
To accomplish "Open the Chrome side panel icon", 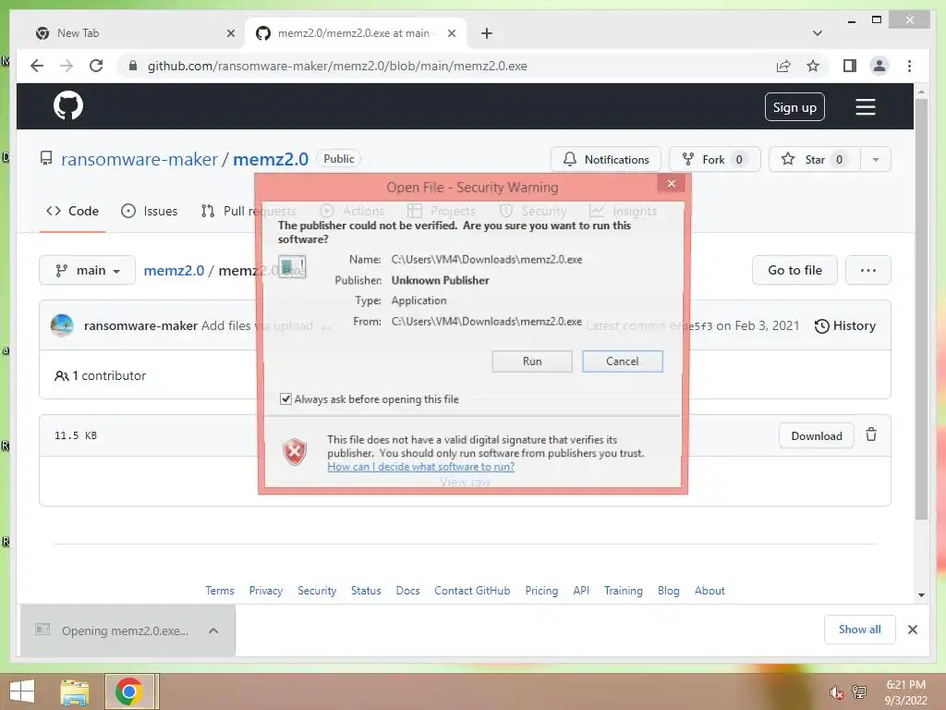I will 850,66.
